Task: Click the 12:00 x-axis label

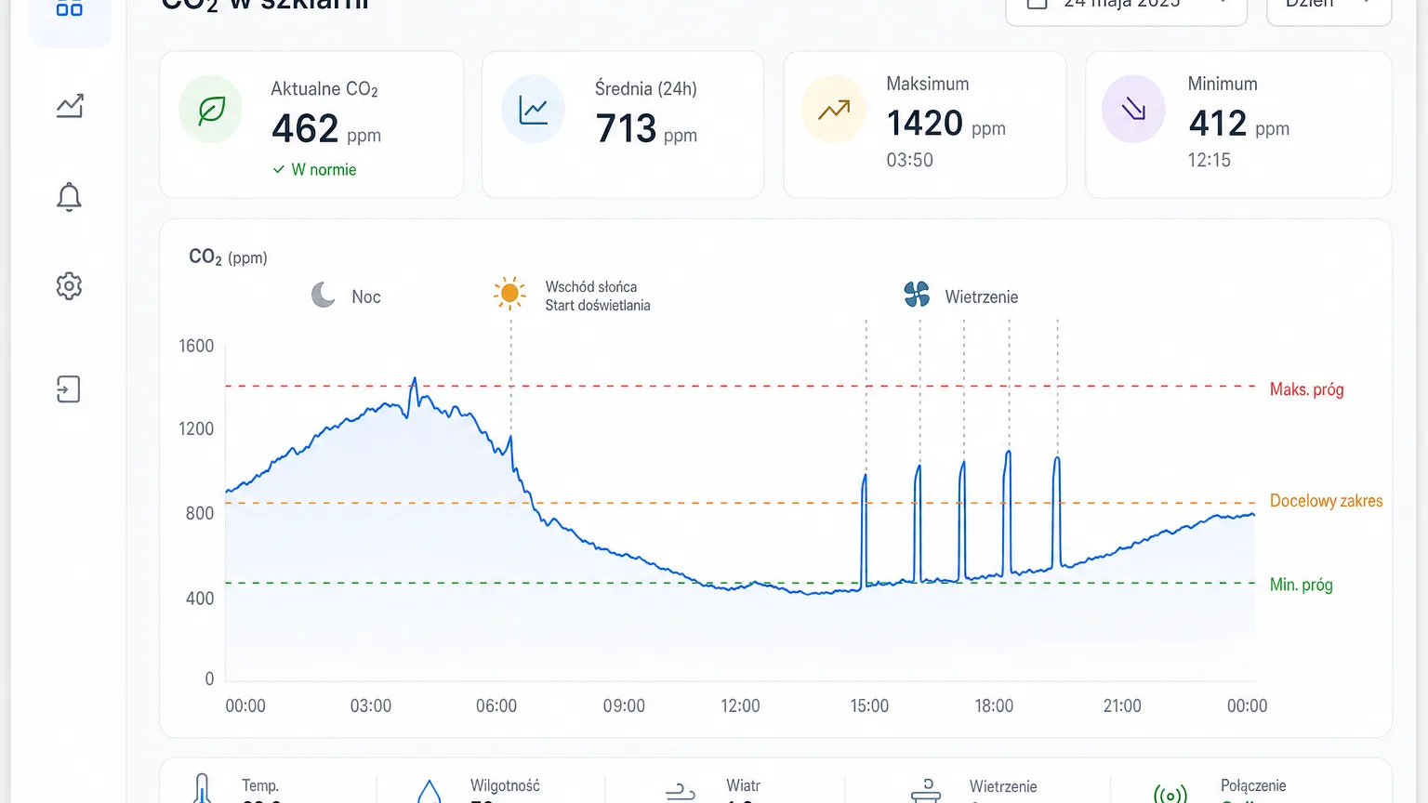Action: point(740,705)
